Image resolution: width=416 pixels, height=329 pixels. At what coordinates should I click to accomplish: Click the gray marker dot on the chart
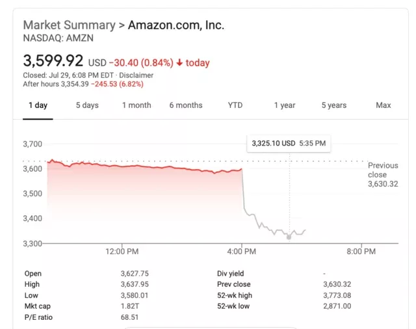(x=289, y=237)
